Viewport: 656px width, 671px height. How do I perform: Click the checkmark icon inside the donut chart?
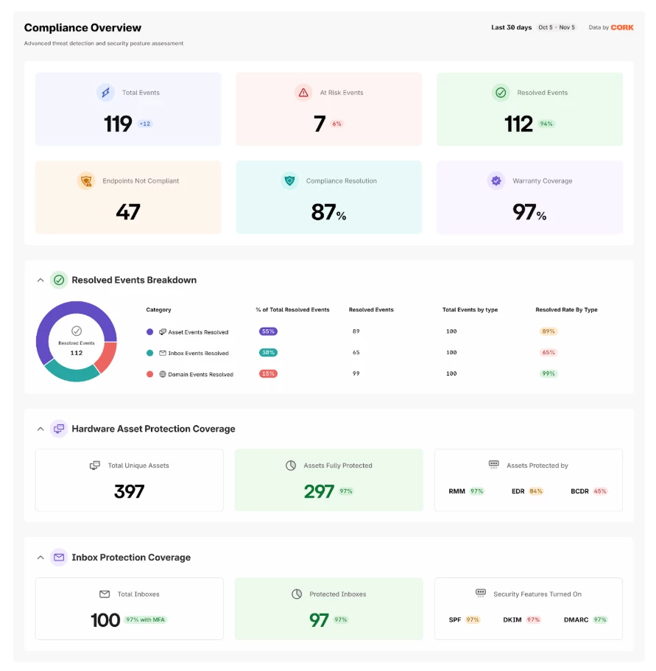pos(77,331)
